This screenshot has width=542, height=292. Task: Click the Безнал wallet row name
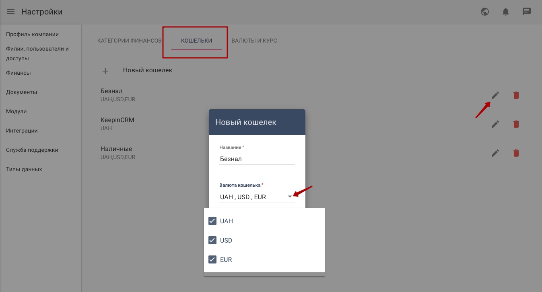111,91
